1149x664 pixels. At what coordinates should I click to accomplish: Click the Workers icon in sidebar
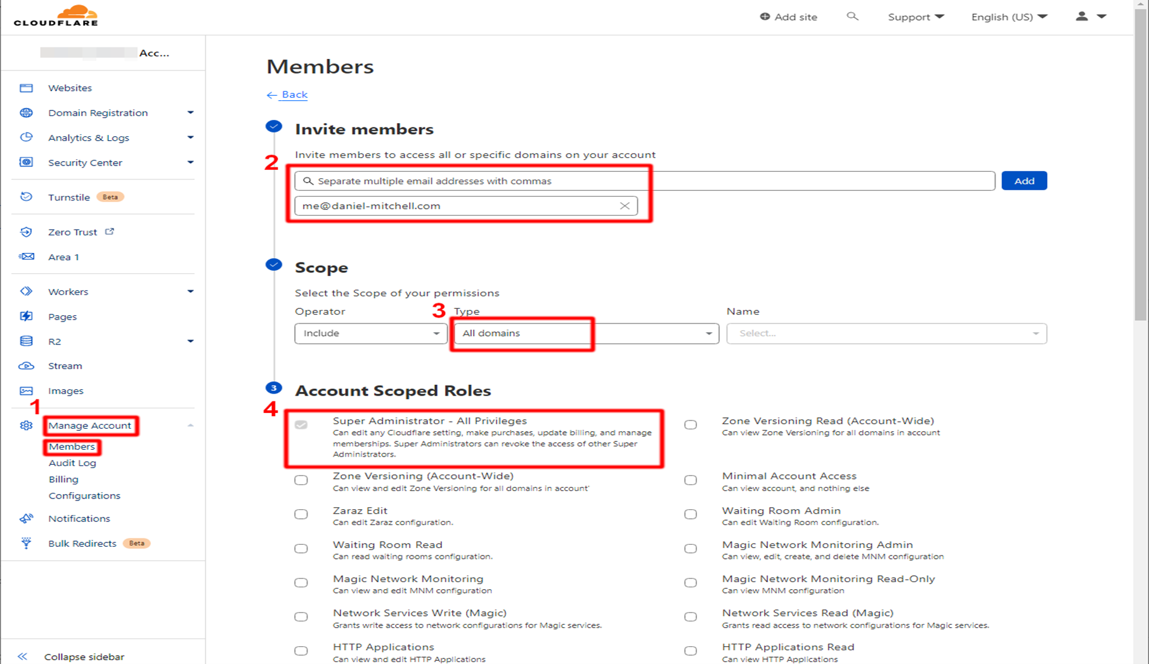26,292
